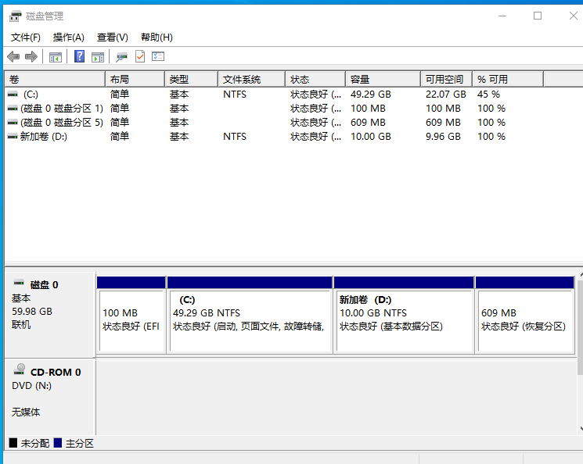This screenshot has width=583, height=464.
Task: Click the 9.96 GB free space cell
Action: [443, 137]
